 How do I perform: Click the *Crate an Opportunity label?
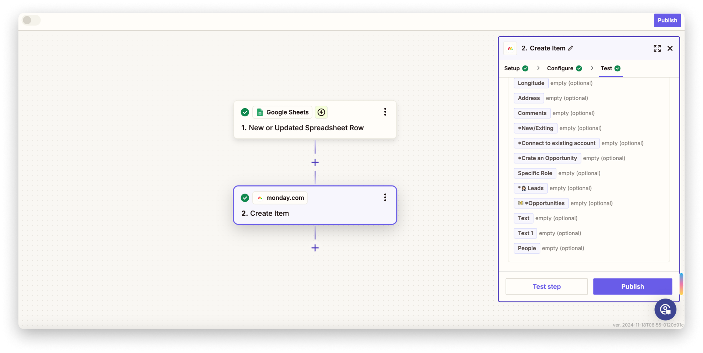[x=547, y=158]
